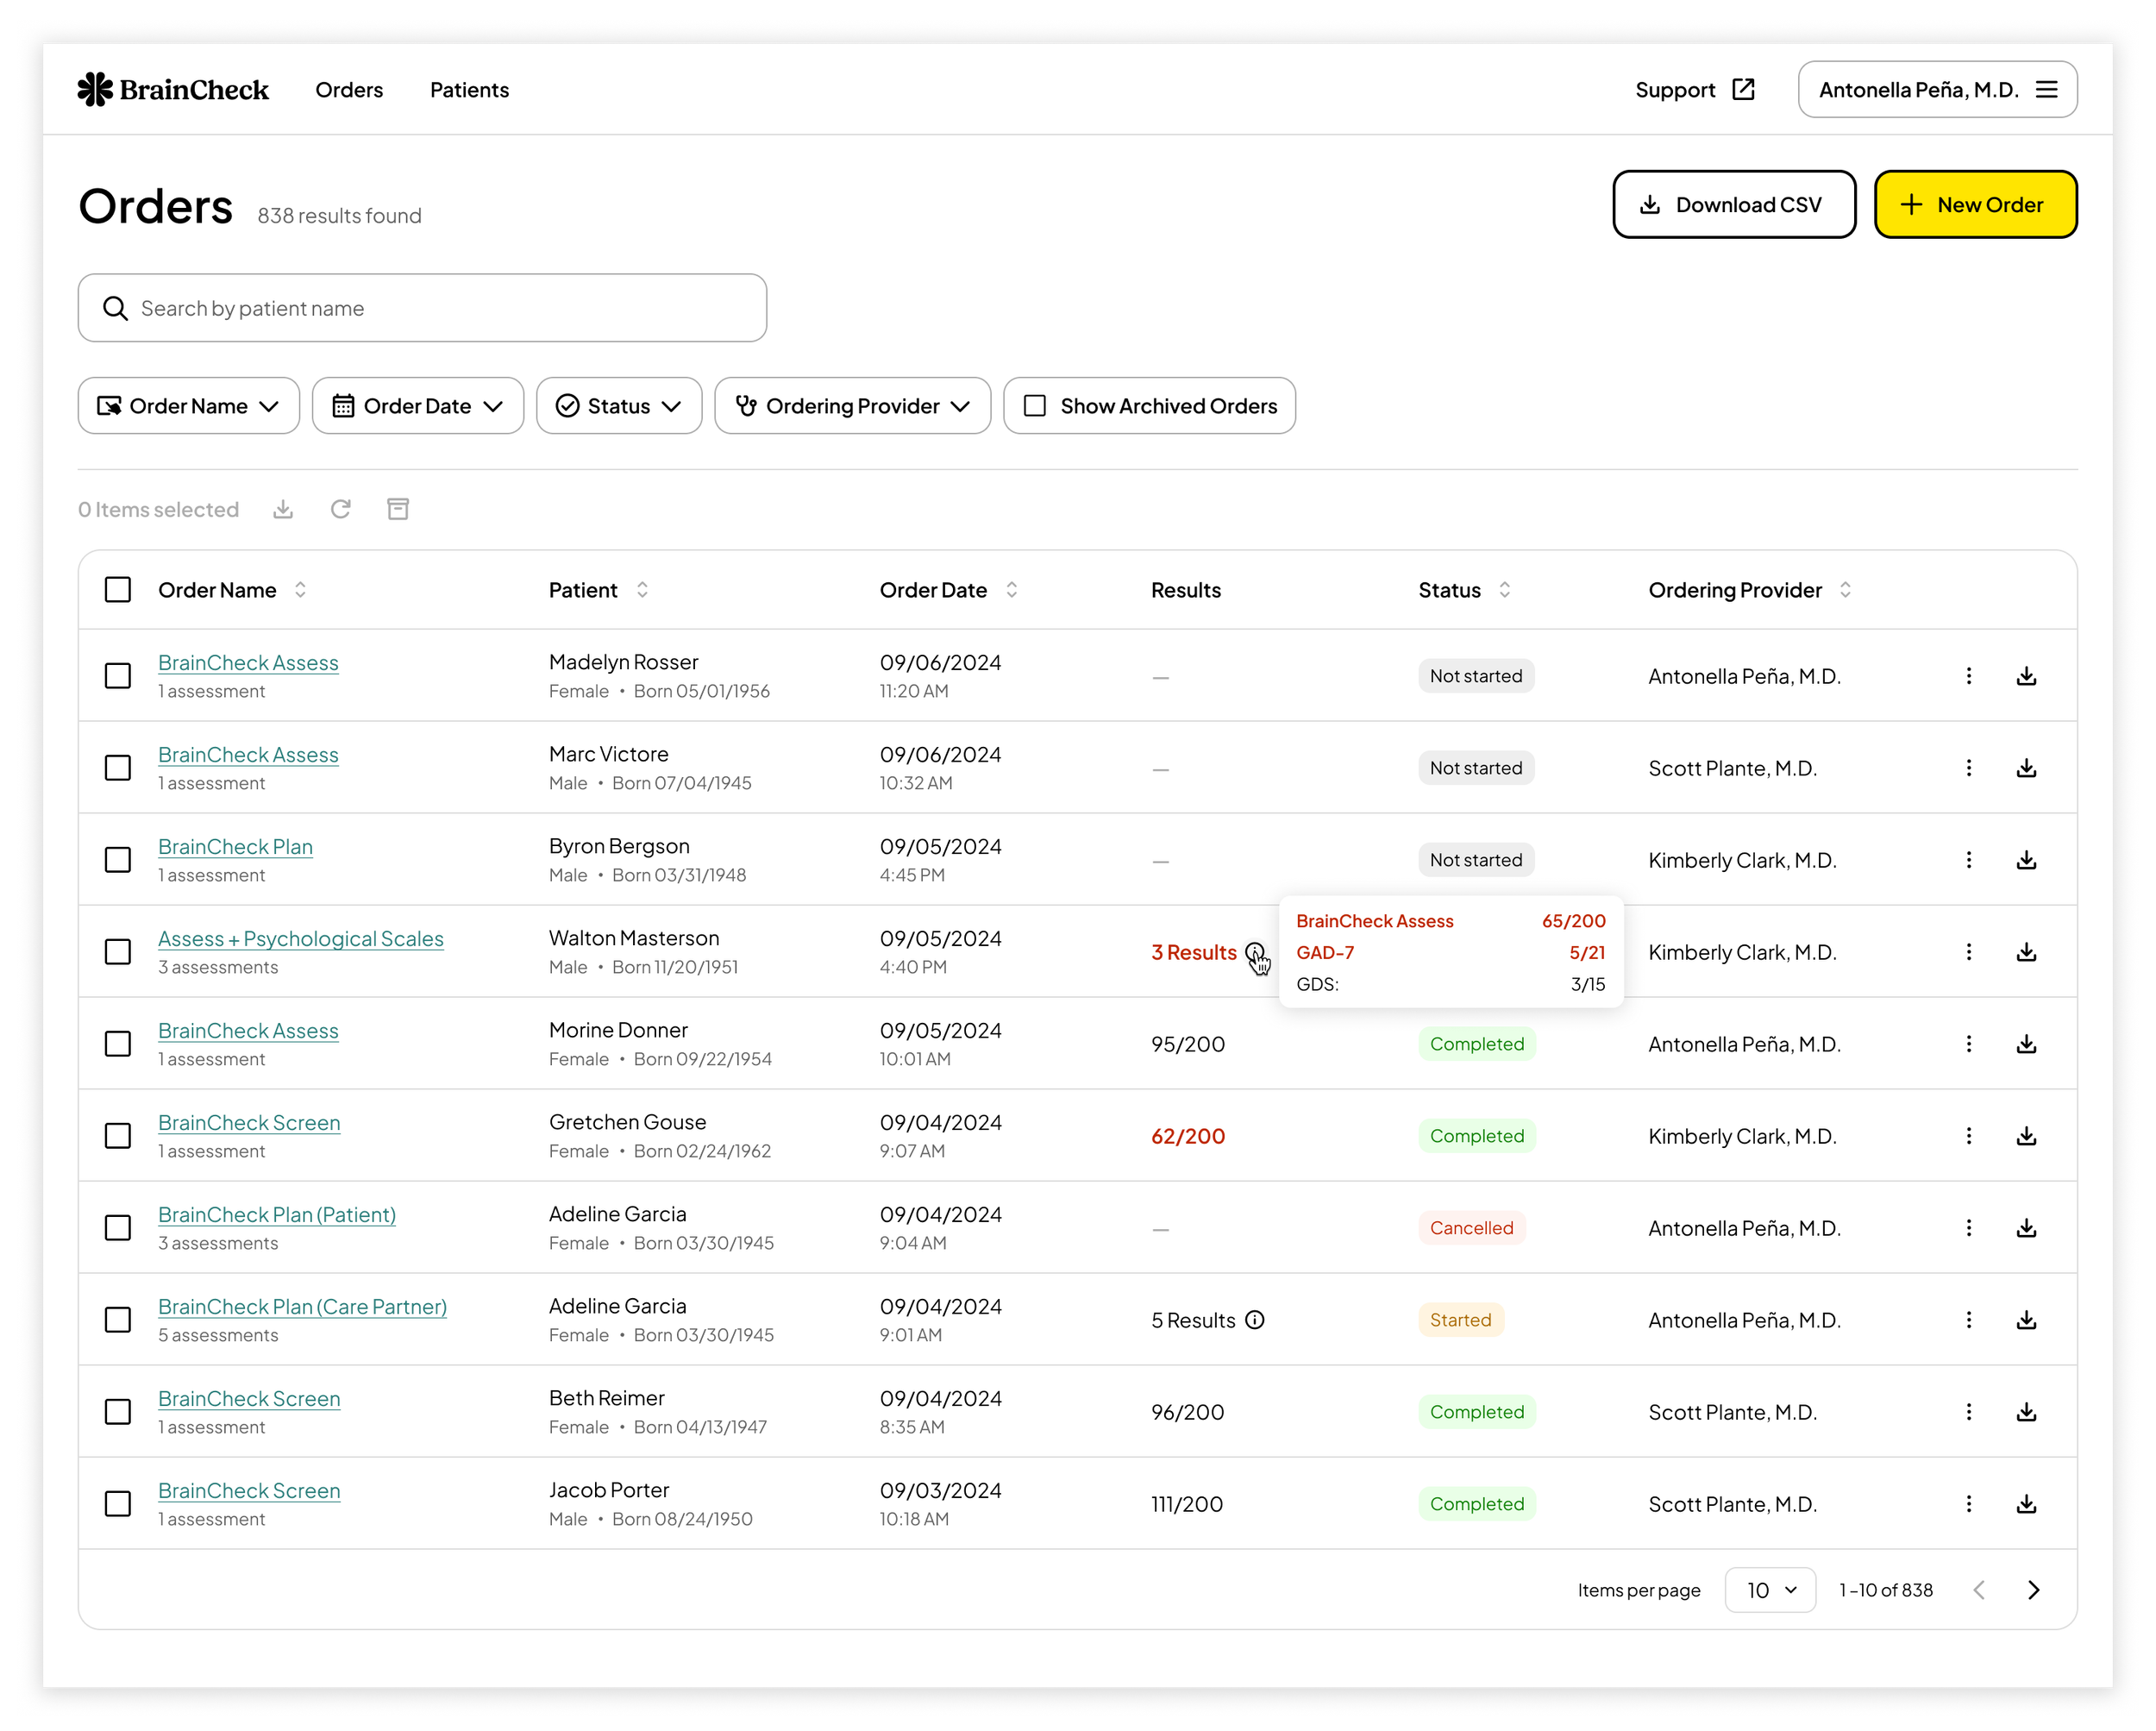
Task: Change items per page dropdown
Action: coord(1770,1590)
